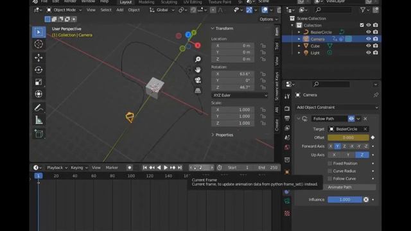The image size is (411, 231).
Task: Toggle the camera view icon
Action: 198,80
